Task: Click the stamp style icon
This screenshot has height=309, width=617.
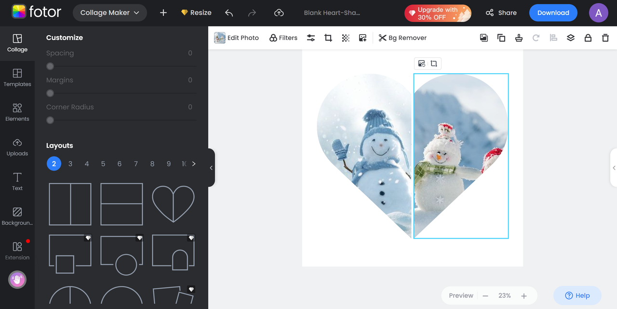Action: (519, 38)
